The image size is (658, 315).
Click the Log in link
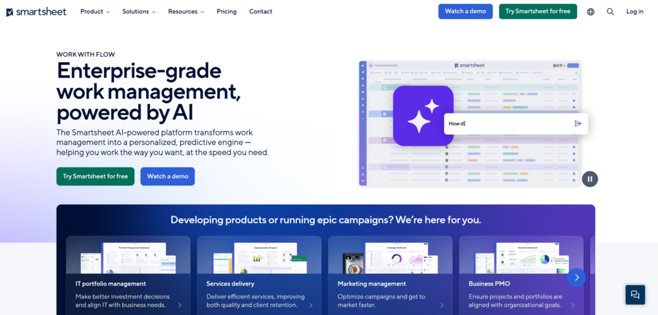(x=634, y=12)
